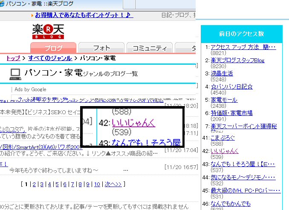
Task: Open 家電モール ranking link
Action: (224, 100)
